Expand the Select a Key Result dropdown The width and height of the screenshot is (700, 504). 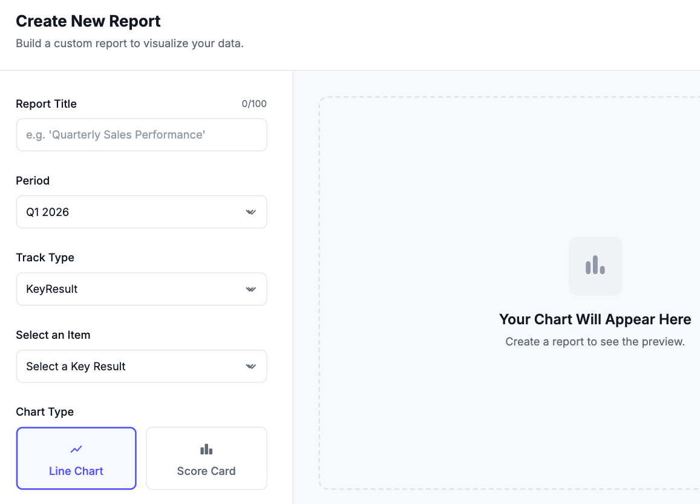142,367
